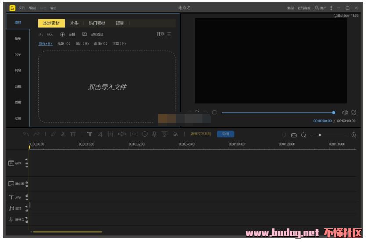Open the 配乐 sidebar section

click(18, 39)
